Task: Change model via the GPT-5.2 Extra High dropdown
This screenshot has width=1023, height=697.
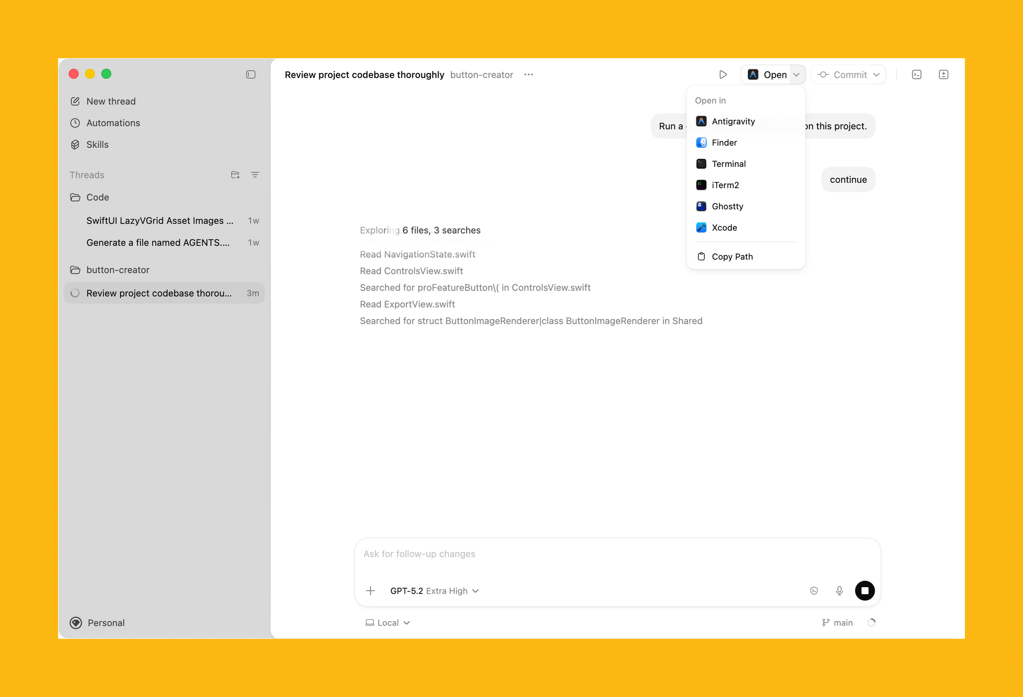Action: click(434, 591)
